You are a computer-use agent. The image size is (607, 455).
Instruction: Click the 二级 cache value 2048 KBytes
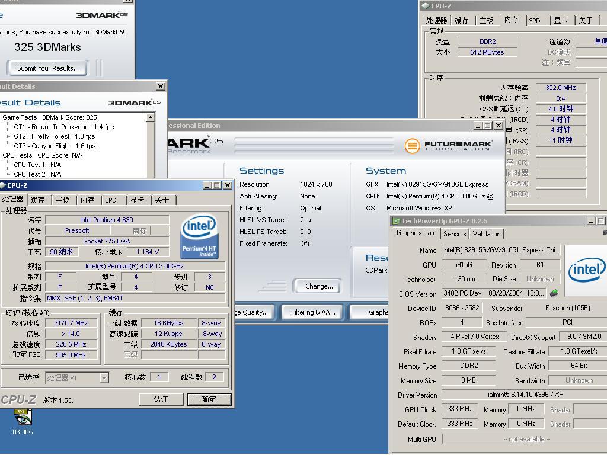(x=170, y=344)
